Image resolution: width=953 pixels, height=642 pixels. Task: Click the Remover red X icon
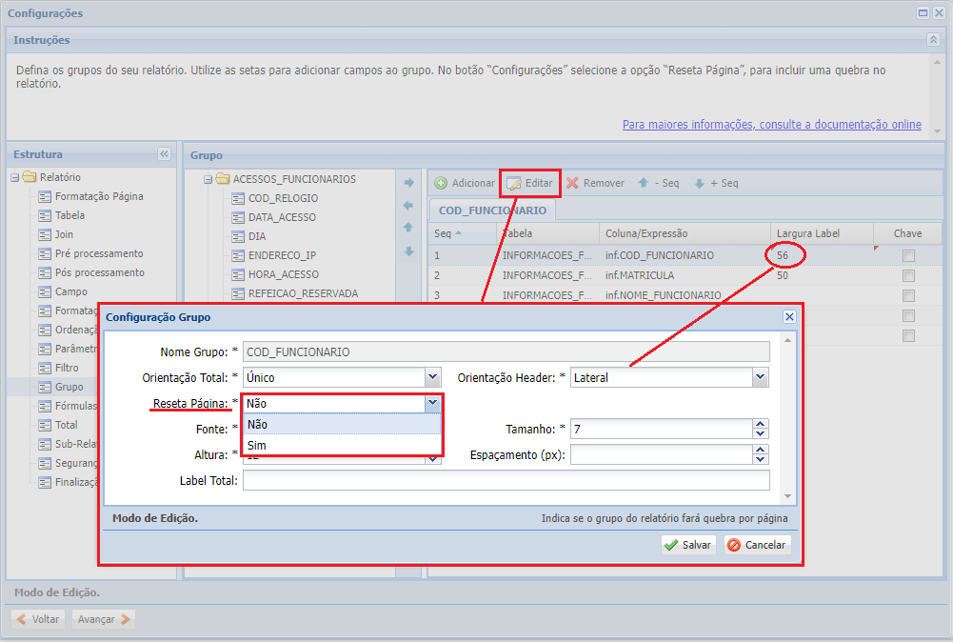(572, 183)
